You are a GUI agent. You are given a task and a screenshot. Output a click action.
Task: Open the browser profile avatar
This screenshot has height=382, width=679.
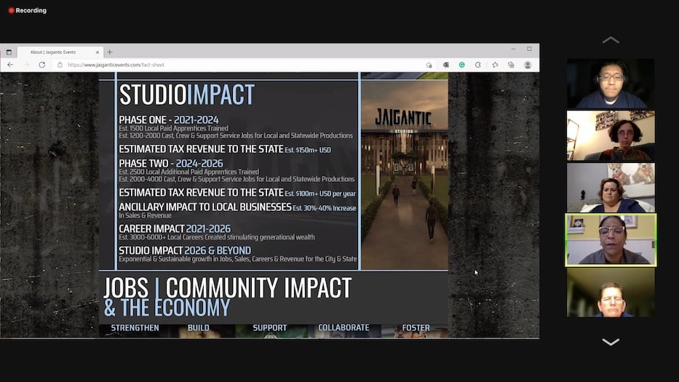528,65
